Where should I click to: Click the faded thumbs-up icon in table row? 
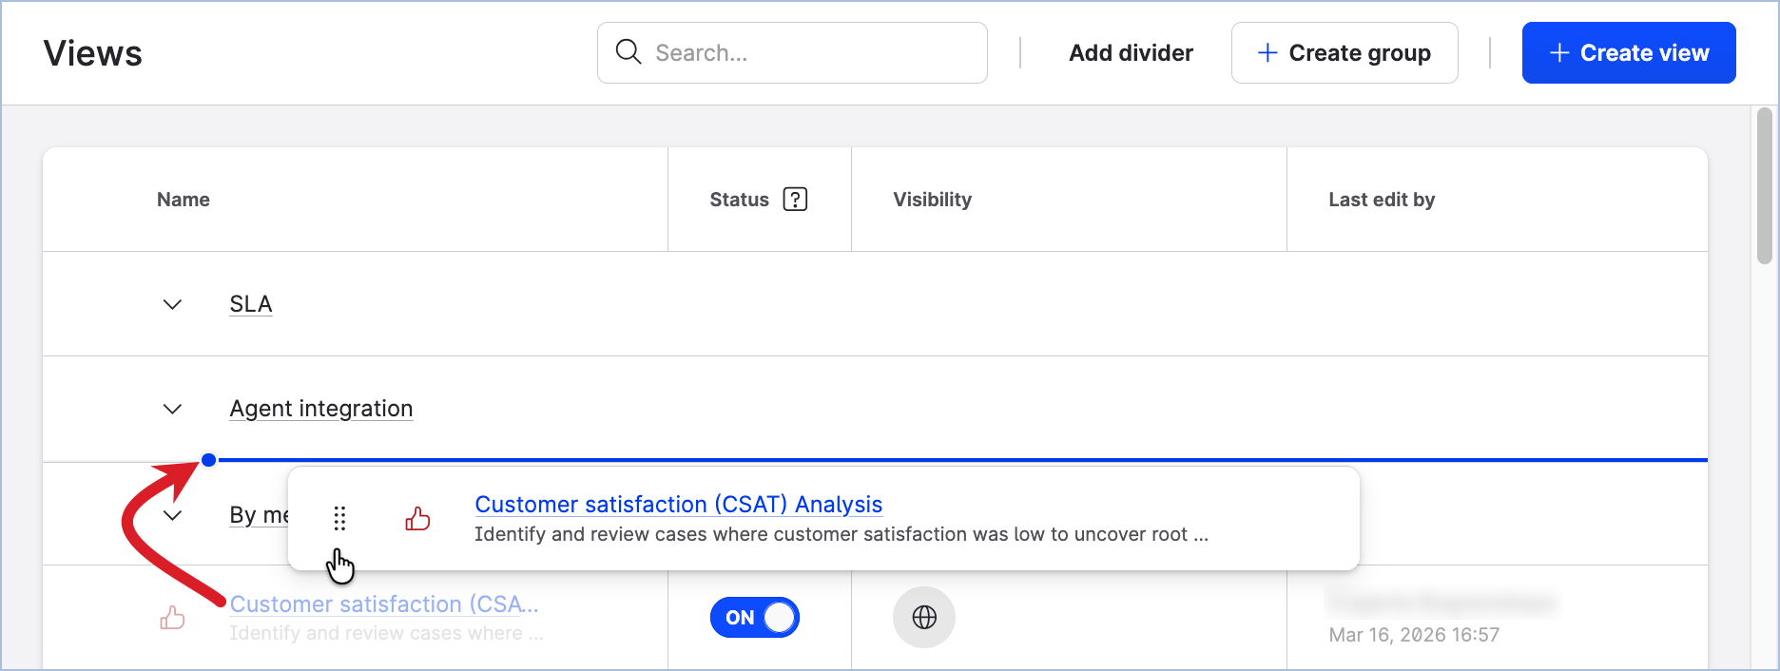pos(172,618)
